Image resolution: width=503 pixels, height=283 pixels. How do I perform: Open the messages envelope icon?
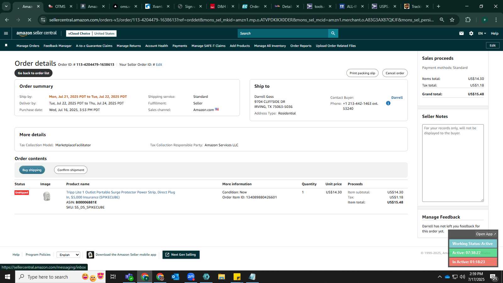pyautogui.click(x=462, y=33)
